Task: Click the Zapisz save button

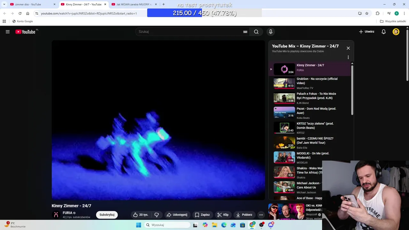Action: 202,215
